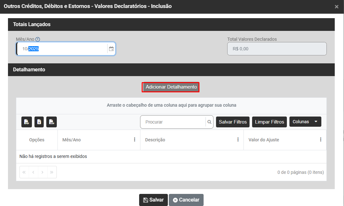Export the table to CSV
This screenshot has height=206, width=344.
(51, 122)
